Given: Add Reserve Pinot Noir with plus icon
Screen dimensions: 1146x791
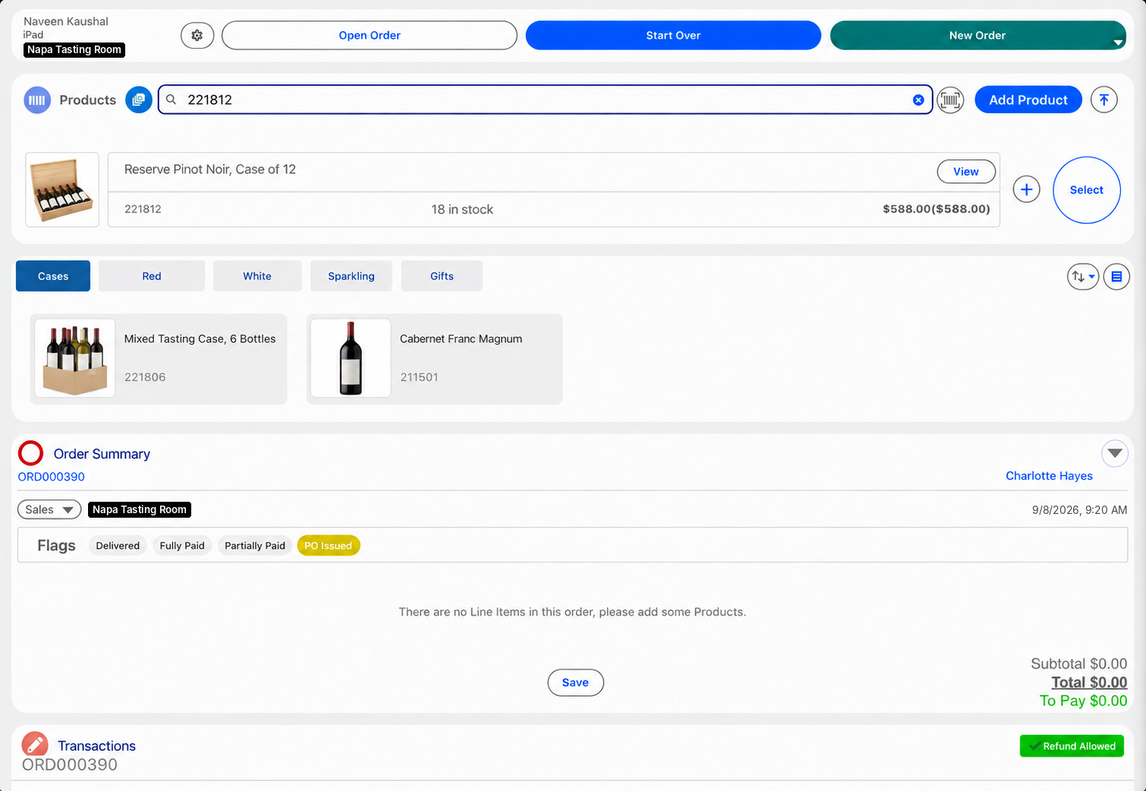Looking at the screenshot, I should [x=1026, y=190].
